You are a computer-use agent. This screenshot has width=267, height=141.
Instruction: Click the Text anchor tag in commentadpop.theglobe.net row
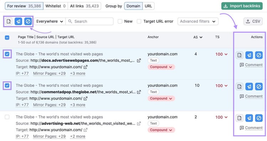point(153,92)
